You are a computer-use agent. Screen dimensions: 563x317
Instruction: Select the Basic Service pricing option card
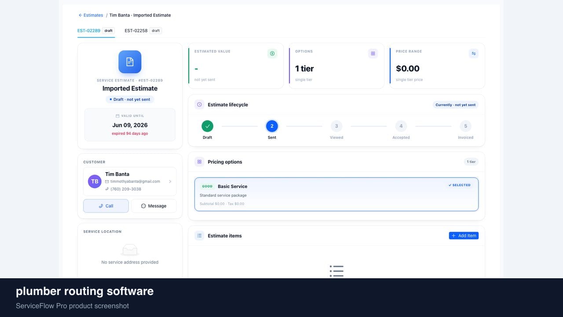[x=336, y=194]
